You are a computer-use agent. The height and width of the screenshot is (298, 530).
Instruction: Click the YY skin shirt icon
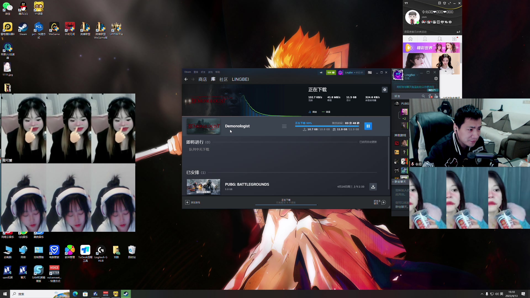[444, 3]
